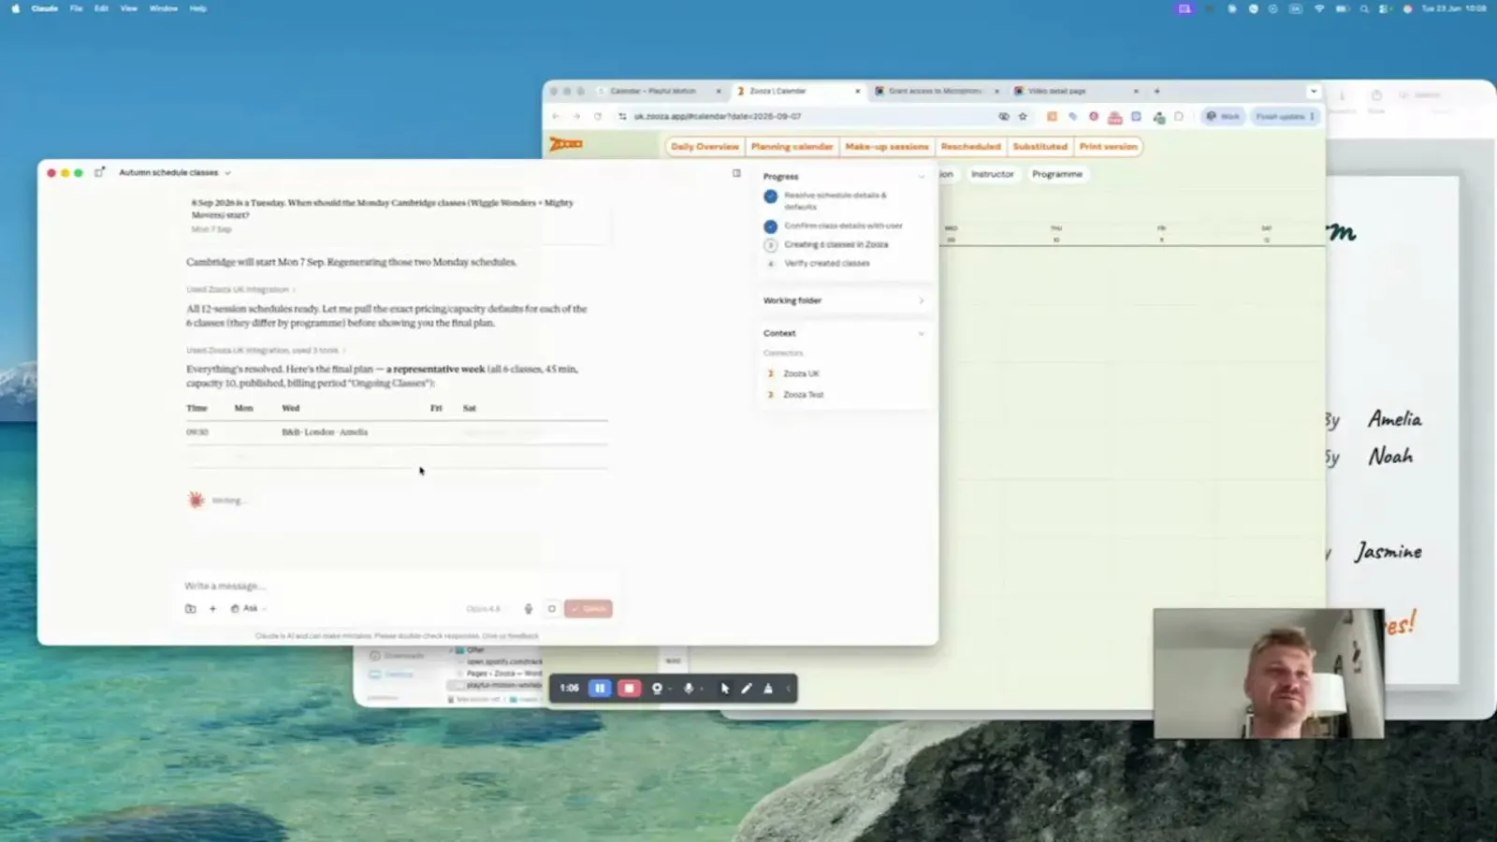The width and height of the screenshot is (1497, 842).
Task: Expand Used Zooza UK integration, used 3 tools
Action: click(267, 350)
